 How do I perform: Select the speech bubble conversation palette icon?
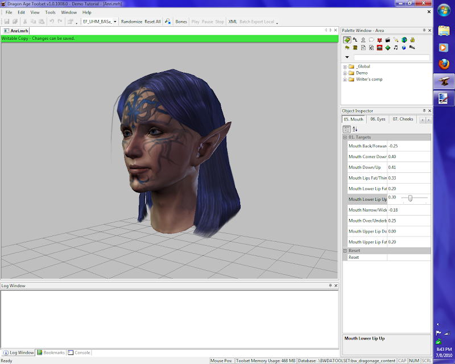371,40
